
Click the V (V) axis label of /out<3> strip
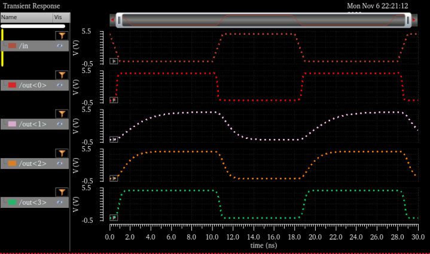coord(76,204)
